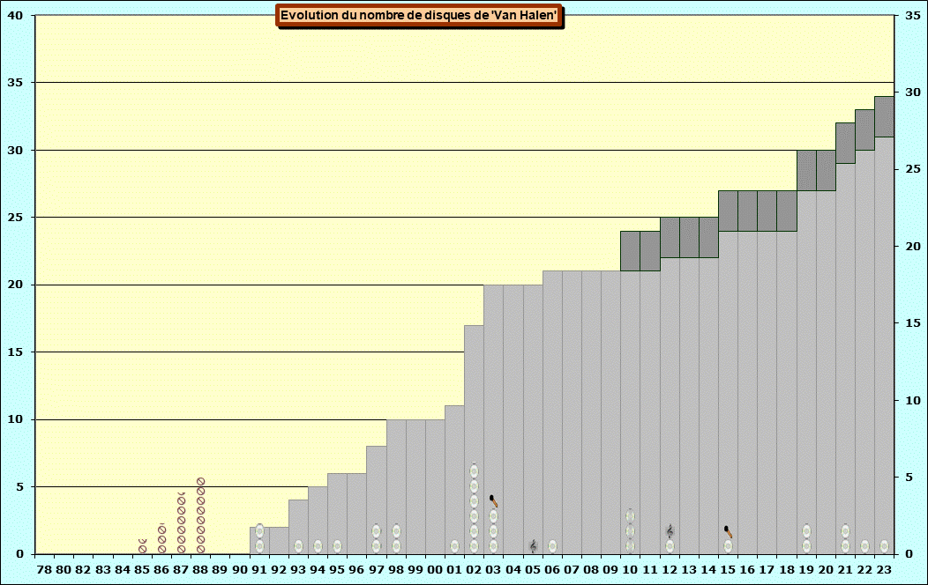The image size is (928, 585).
Task: Select the single CD icon above year 22
Action: pos(864,546)
